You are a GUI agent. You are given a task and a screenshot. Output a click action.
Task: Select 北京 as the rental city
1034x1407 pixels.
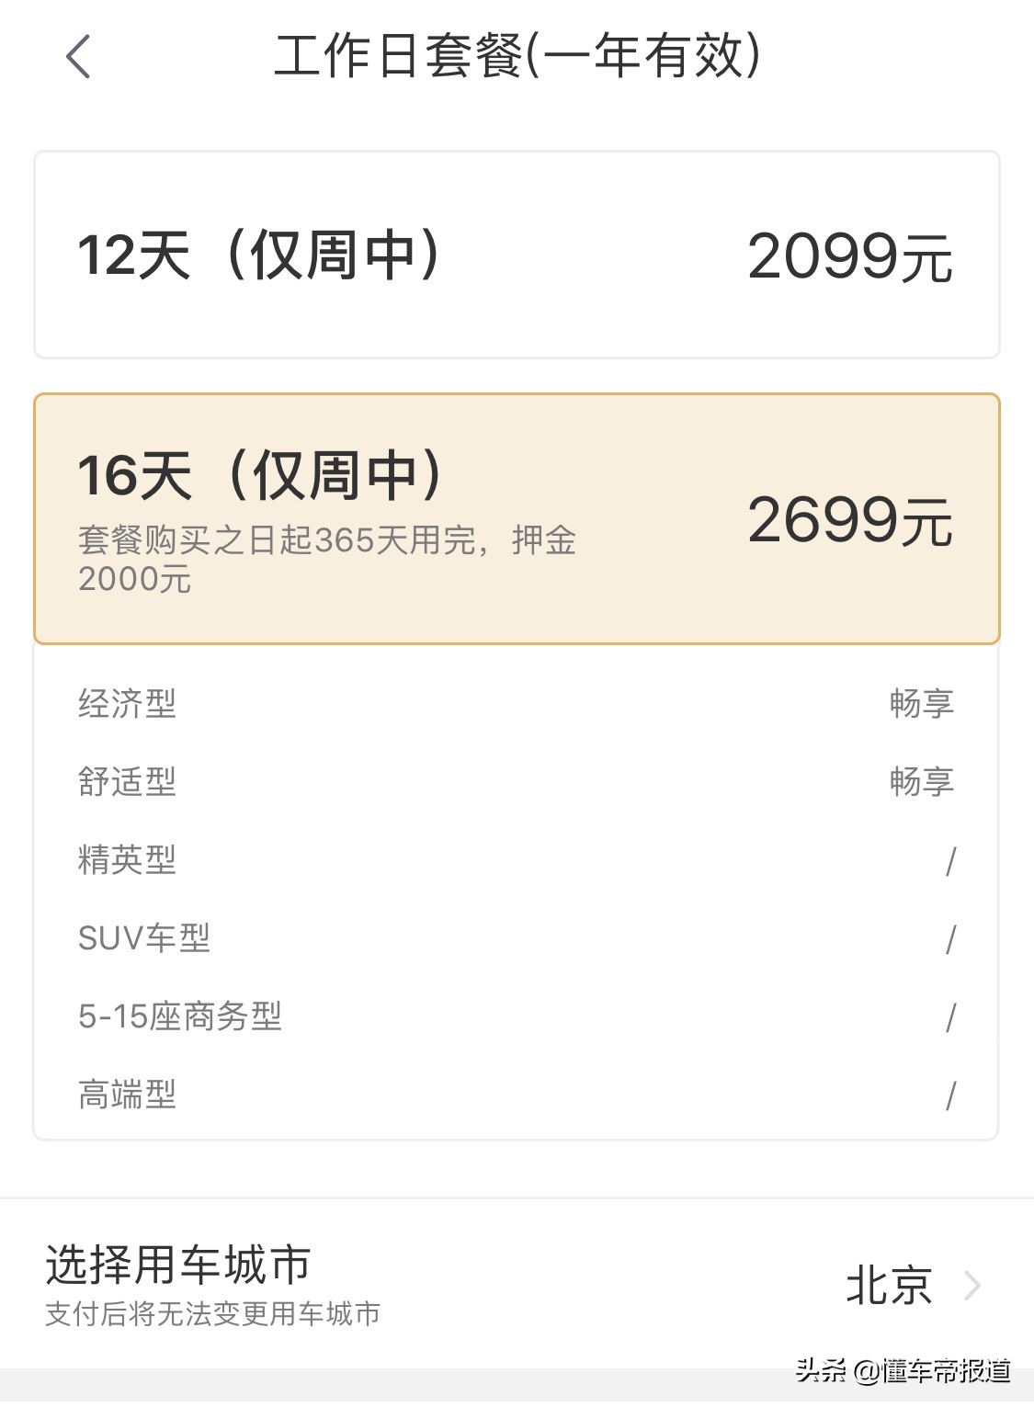(887, 1286)
